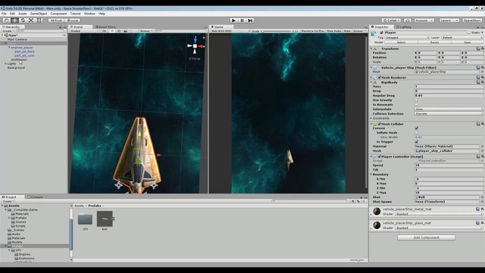Toggle scene audio button in Scene toolbar
This screenshot has width=485, height=273.
[119, 31]
